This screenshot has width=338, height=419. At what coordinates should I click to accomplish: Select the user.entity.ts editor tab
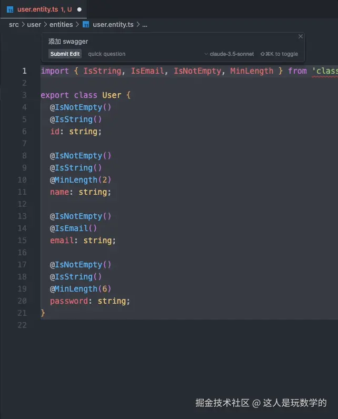pyautogui.click(x=44, y=9)
